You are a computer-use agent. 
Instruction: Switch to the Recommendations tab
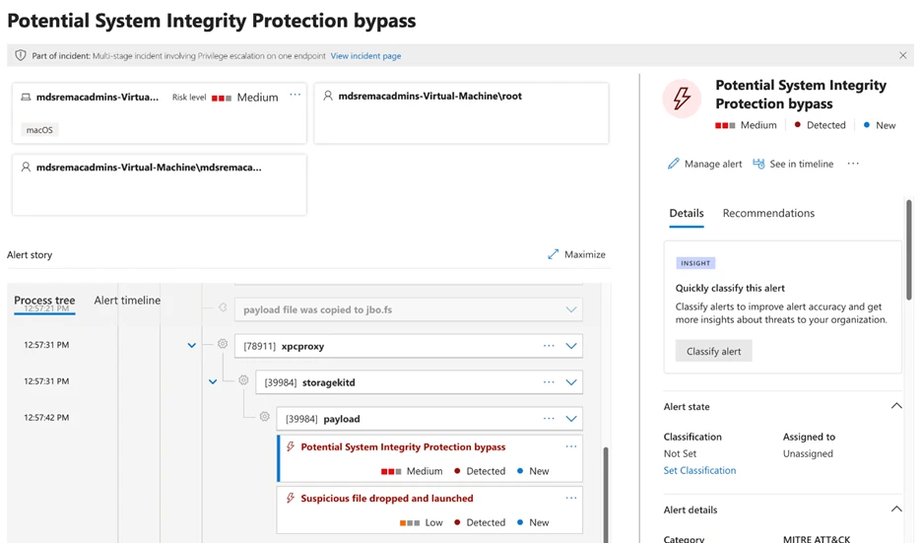[768, 213]
